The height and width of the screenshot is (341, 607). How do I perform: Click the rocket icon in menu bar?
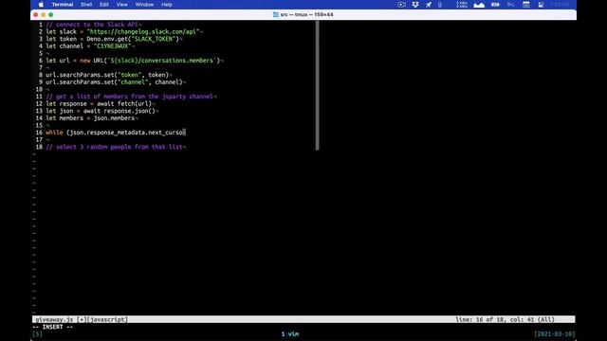pos(429,5)
